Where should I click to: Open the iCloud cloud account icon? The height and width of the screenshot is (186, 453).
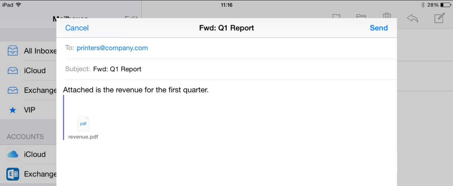pyautogui.click(x=13, y=154)
